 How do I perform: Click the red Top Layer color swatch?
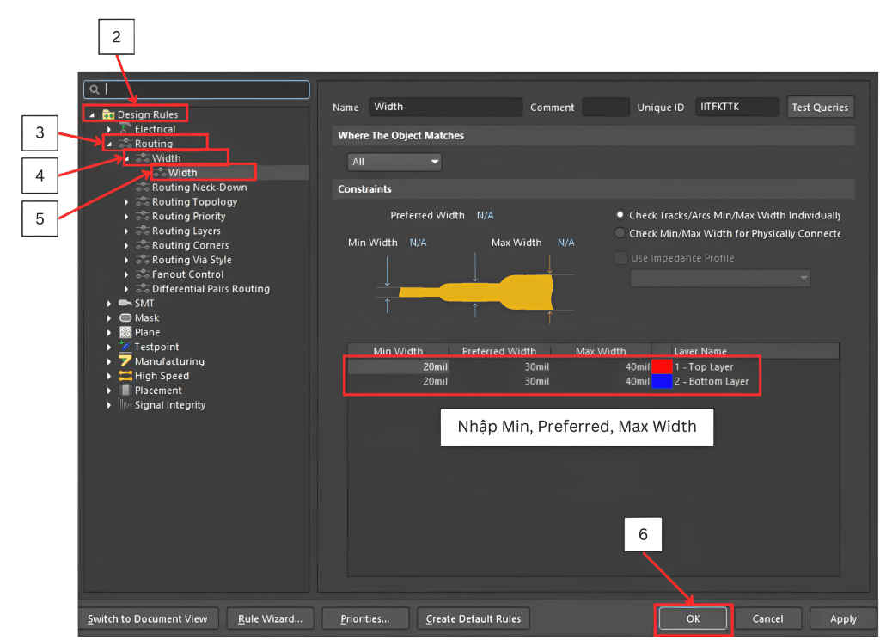[662, 367]
